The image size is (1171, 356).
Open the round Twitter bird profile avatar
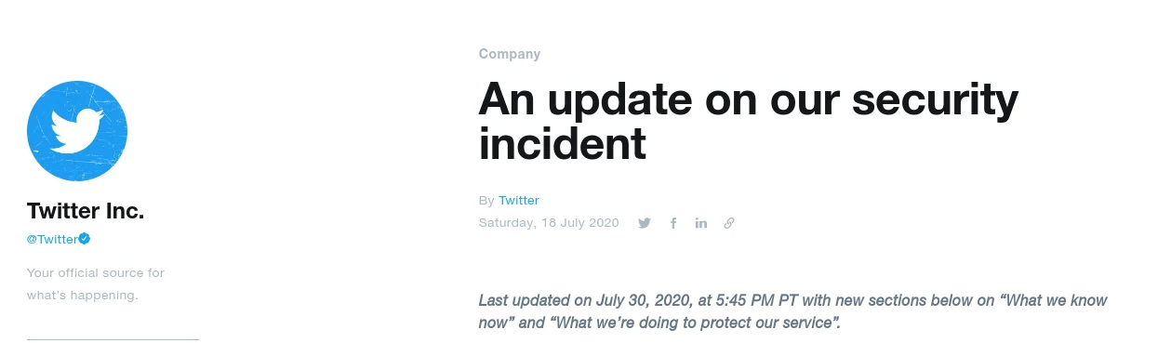point(77,131)
